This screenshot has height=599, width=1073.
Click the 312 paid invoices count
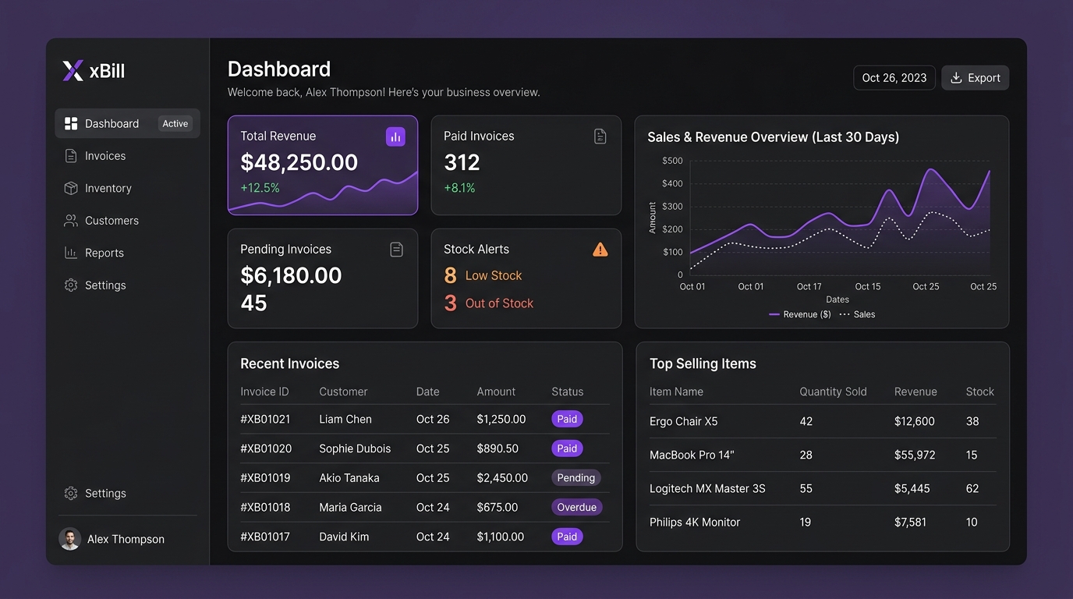tap(462, 162)
